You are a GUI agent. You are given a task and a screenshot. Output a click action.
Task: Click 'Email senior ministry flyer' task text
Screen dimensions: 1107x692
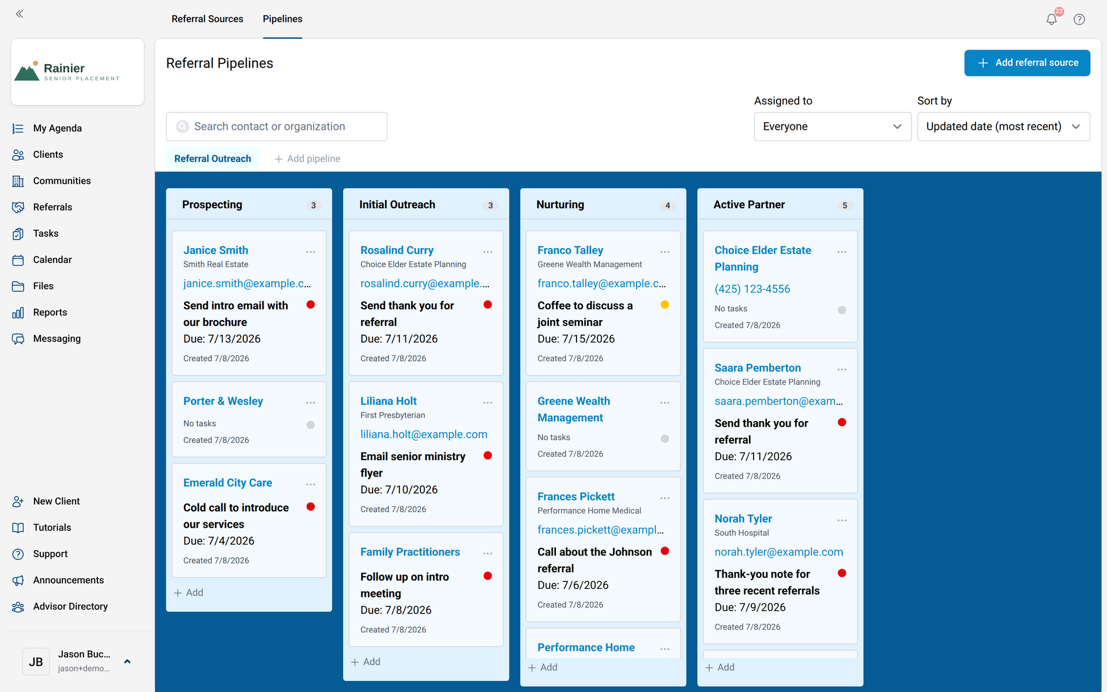pos(413,465)
